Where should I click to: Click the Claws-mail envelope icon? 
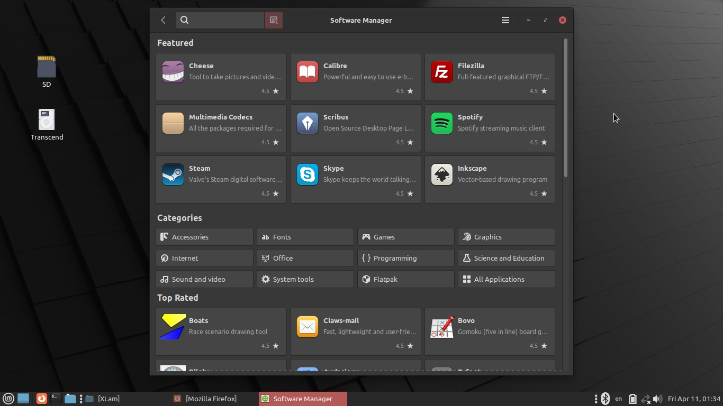coord(308,327)
